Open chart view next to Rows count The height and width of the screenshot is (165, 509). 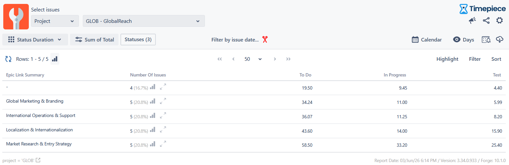point(55,59)
